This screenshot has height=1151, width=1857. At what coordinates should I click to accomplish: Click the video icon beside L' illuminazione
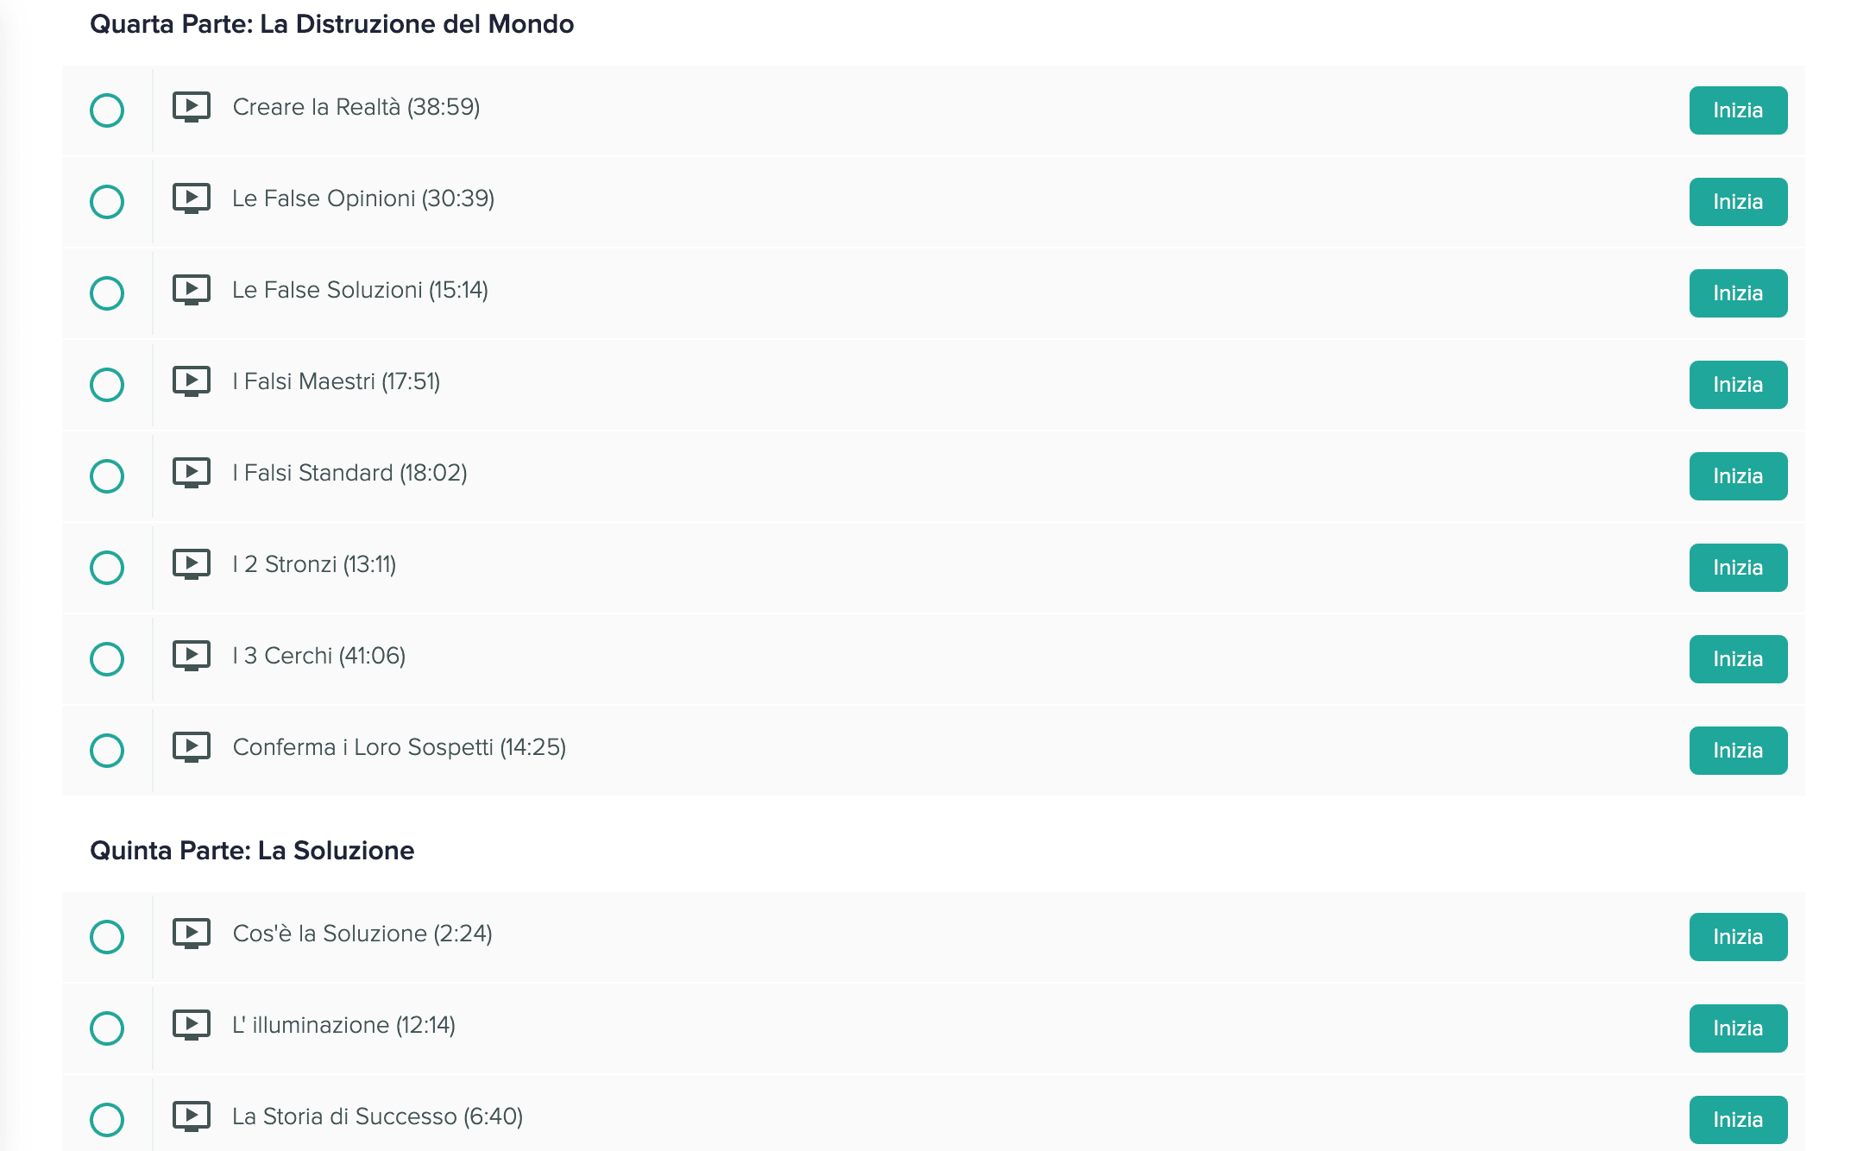(191, 1025)
